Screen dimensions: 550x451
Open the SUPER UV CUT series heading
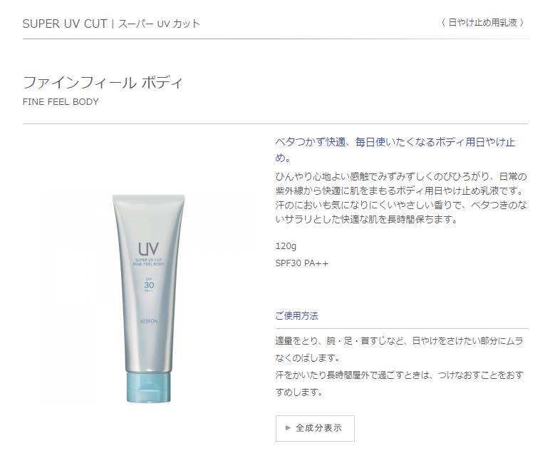65,24
